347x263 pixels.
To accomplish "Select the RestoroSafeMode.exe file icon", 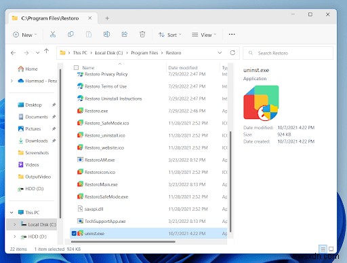I will [80, 196].
